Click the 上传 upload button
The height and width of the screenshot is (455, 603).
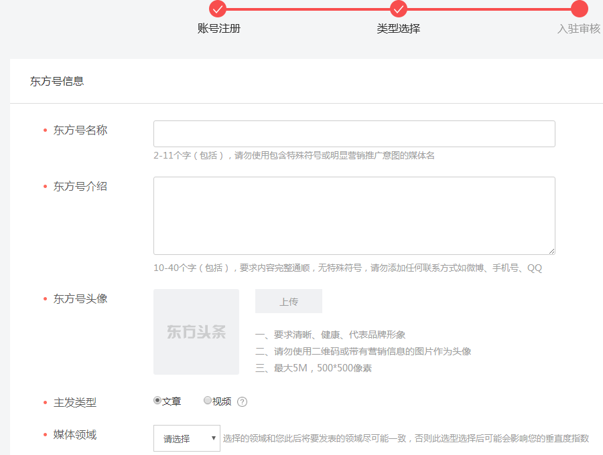(x=288, y=301)
